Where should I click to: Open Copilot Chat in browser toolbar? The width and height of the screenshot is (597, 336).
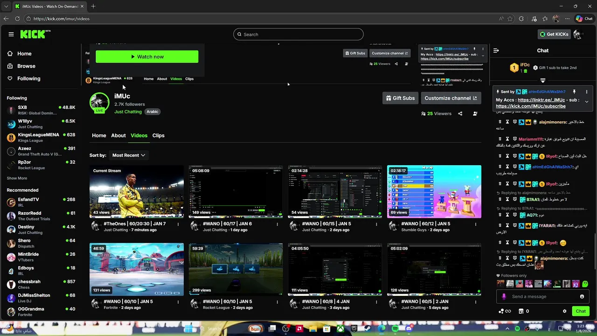(584, 19)
